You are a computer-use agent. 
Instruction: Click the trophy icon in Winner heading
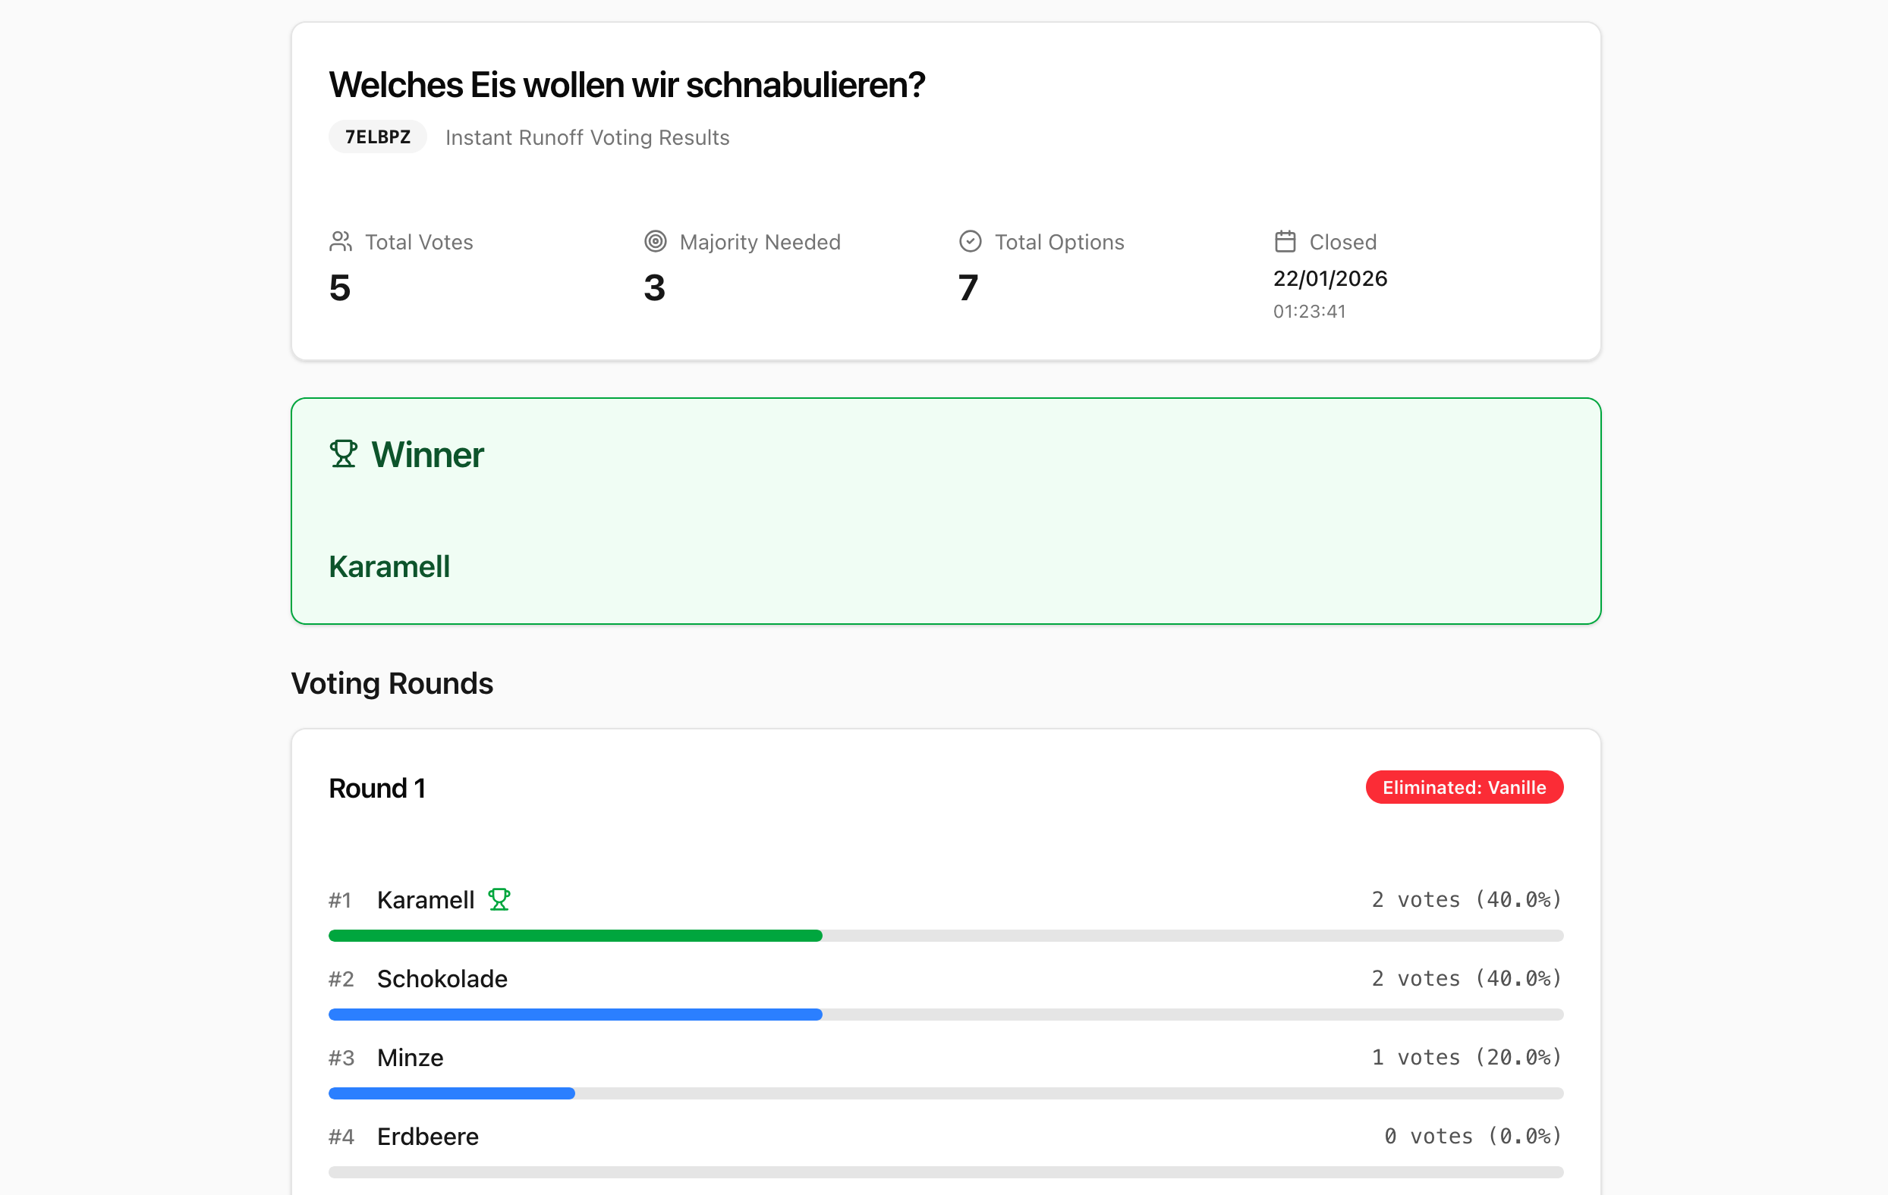tap(343, 453)
